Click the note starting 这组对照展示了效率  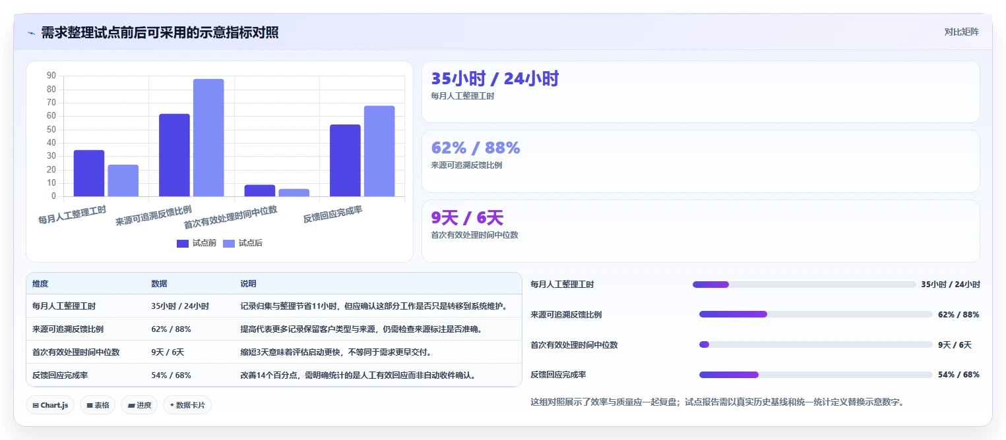tap(716, 401)
